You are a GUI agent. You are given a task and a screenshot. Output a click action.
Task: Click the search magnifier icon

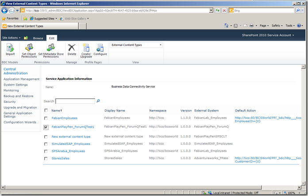pyautogui.click(x=98, y=101)
